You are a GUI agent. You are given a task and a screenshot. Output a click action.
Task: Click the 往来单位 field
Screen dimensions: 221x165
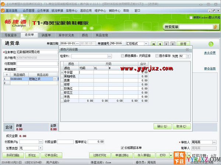(37, 52)
